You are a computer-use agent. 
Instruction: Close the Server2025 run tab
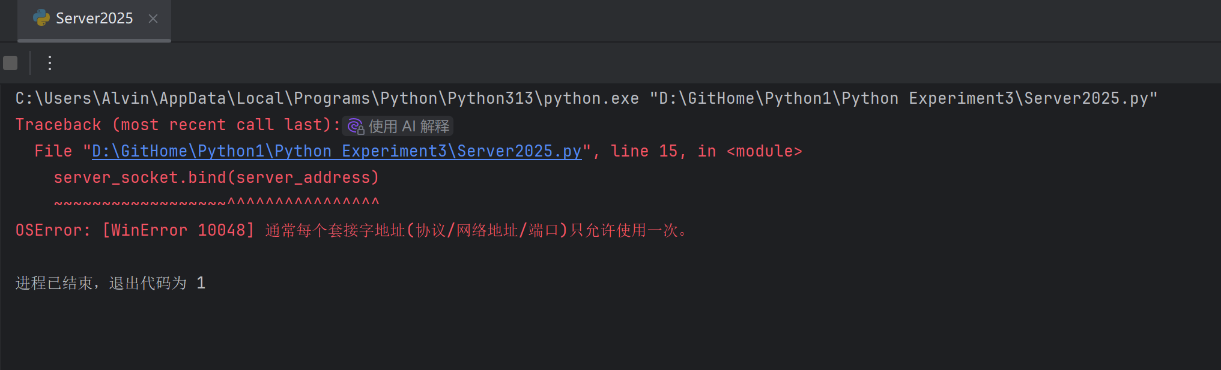(153, 19)
